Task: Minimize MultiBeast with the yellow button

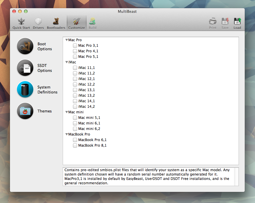Action: [x=20, y=11]
